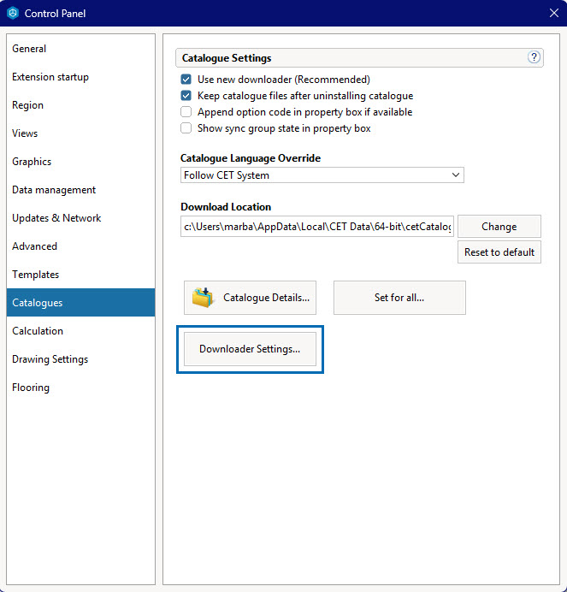Image resolution: width=567 pixels, height=592 pixels.
Task: Select the Catalogues sidebar item
Action: [80, 303]
